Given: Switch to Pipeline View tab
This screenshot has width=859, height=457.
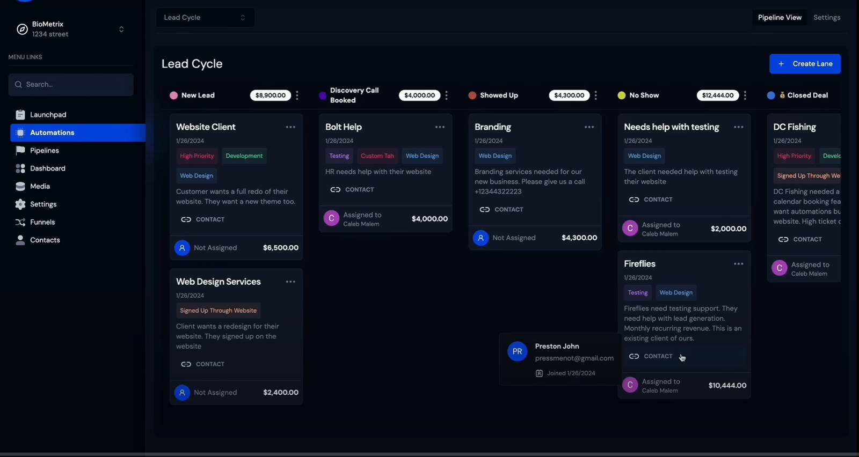Looking at the screenshot, I should pyautogui.click(x=780, y=18).
